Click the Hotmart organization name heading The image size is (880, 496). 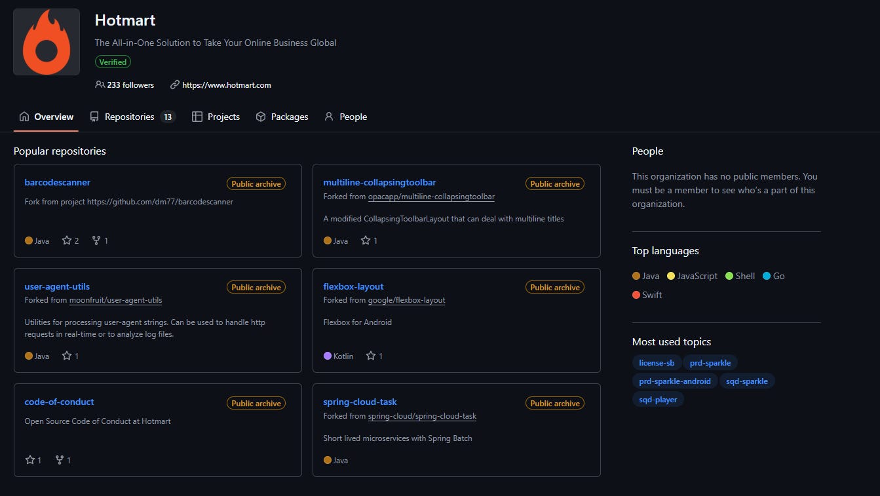point(125,20)
